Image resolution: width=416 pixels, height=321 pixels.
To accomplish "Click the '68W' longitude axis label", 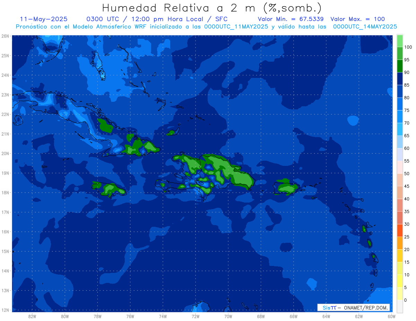I will (x=261, y=316).
